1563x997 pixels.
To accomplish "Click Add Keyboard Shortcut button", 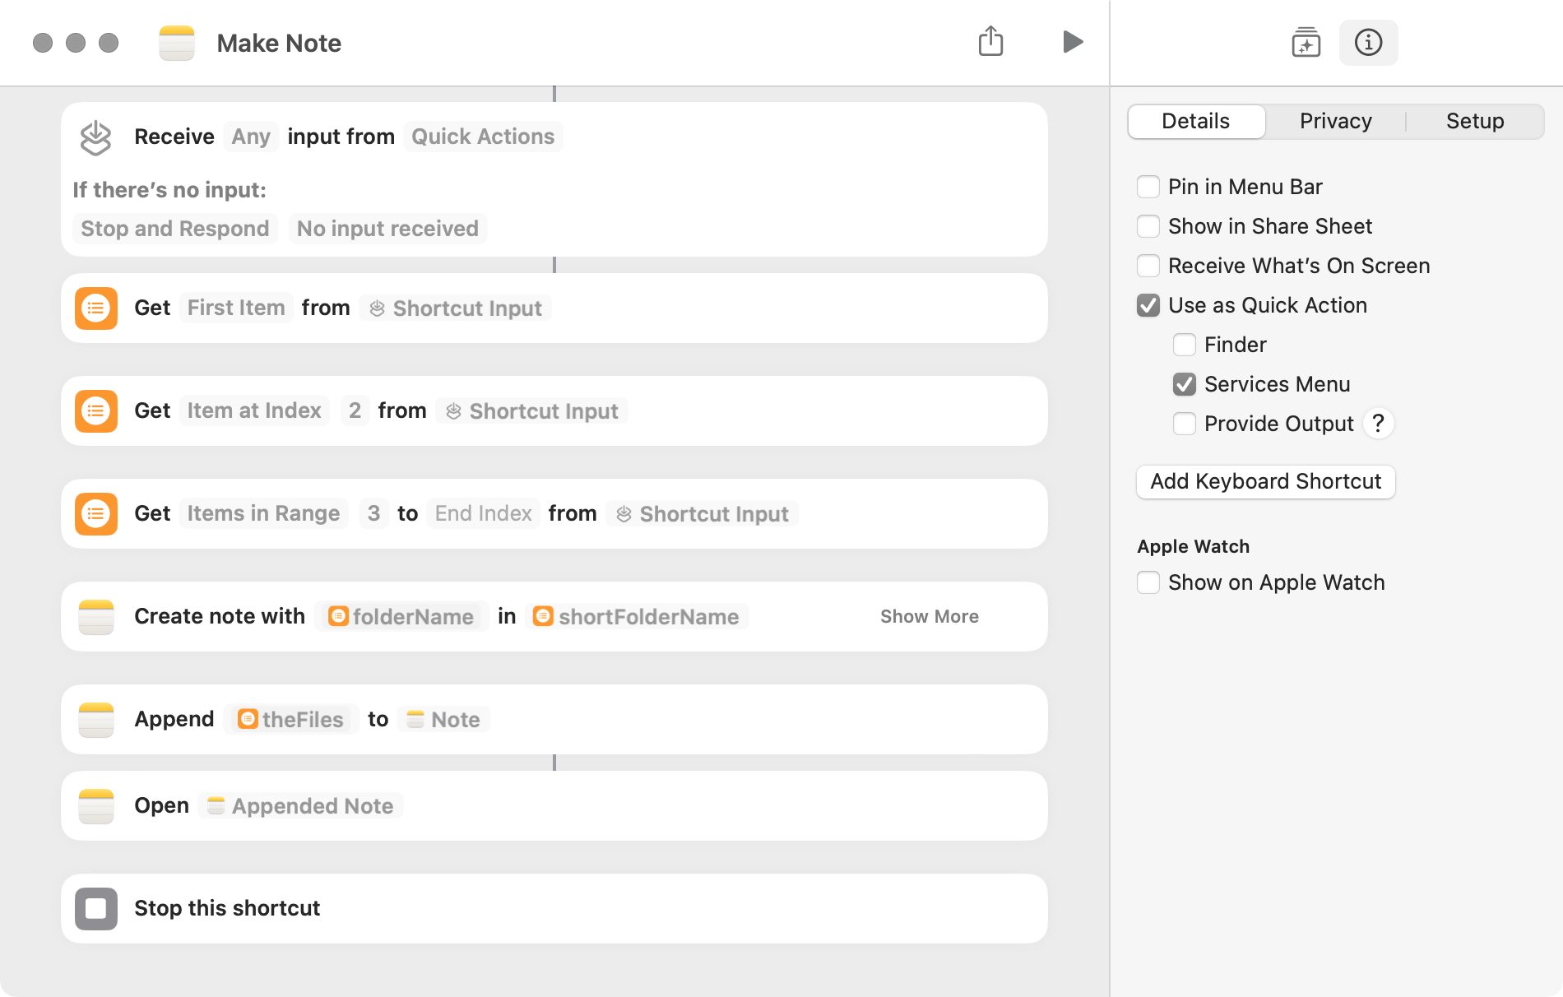I will point(1265,482).
